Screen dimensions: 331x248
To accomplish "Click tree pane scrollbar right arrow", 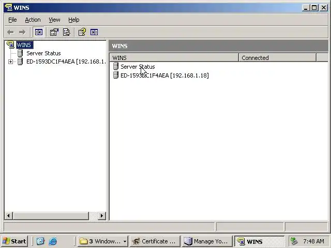I will 102,216.
